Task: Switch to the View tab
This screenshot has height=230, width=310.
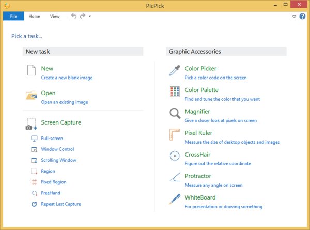Action: click(x=55, y=17)
